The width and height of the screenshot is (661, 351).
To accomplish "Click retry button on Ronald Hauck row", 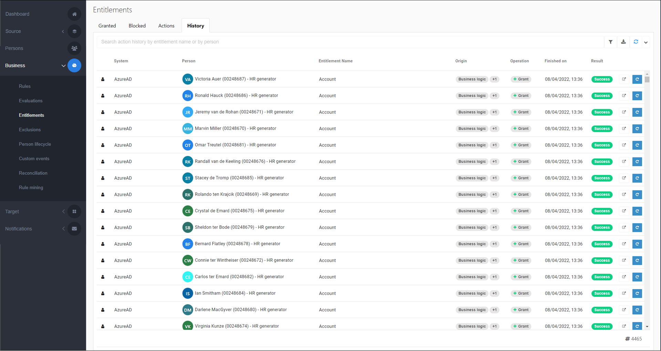I will click(x=637, y=96).
